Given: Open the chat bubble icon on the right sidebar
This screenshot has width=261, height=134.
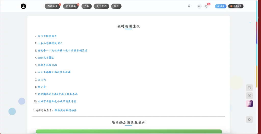Looking at the screenshot, I should (249, 88).
